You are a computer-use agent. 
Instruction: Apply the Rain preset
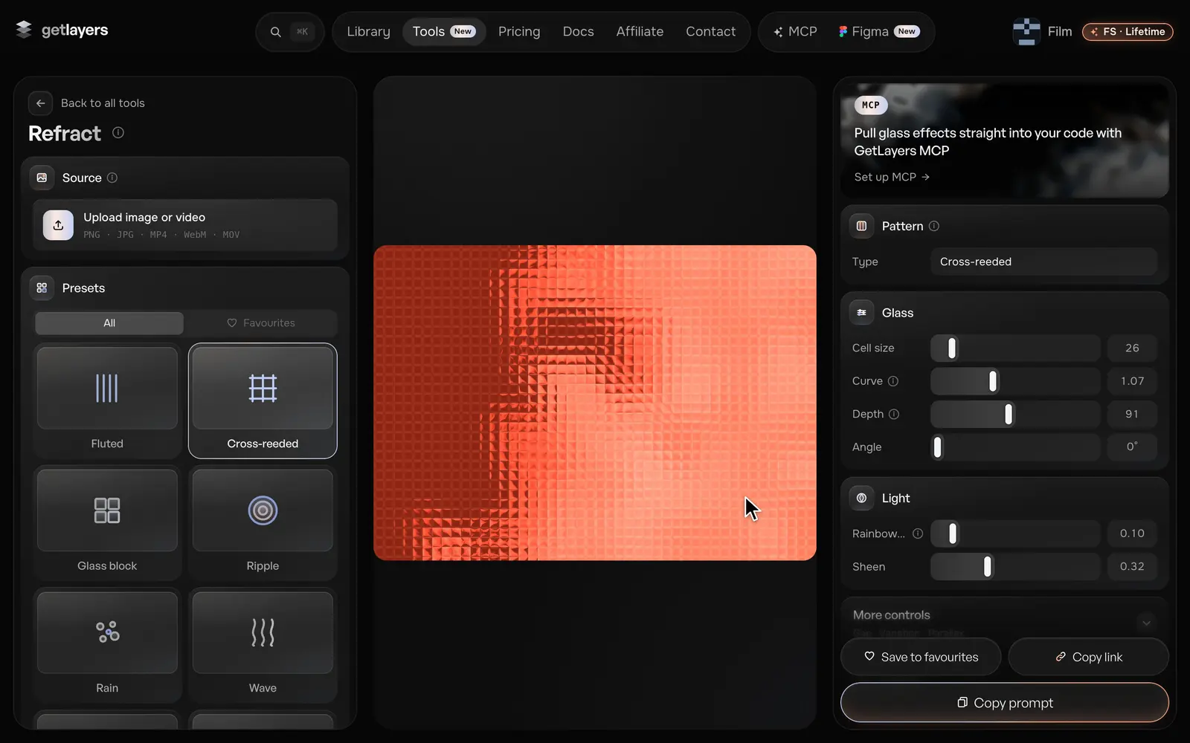point(107,645)
